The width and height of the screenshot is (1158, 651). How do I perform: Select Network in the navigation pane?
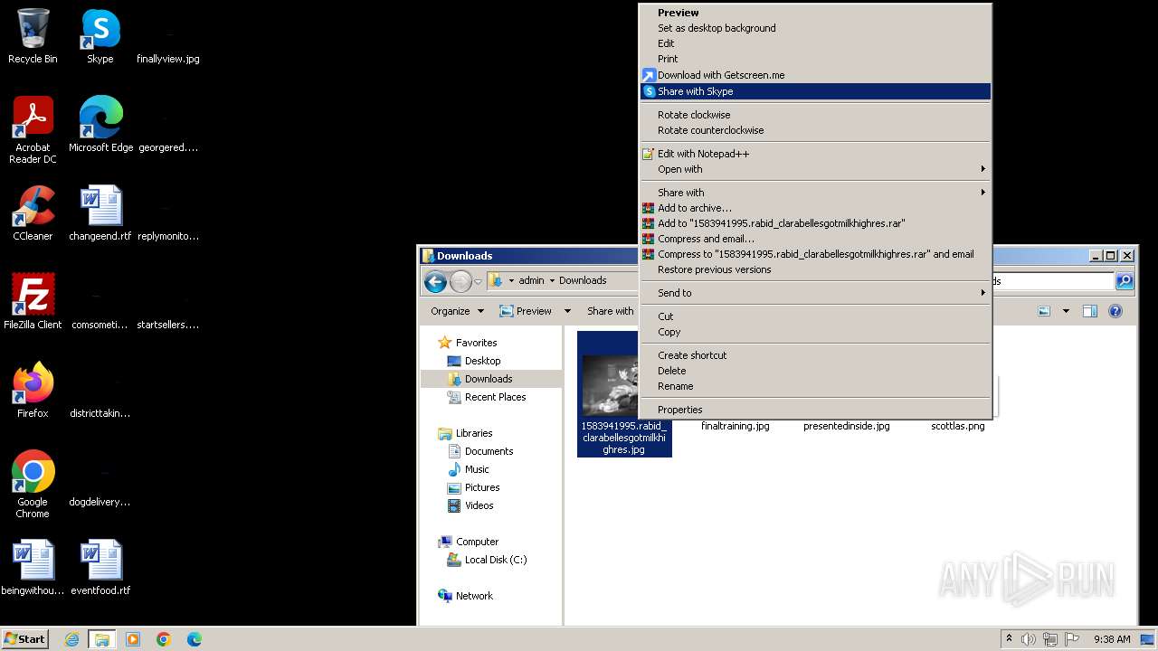pos(474,596)
